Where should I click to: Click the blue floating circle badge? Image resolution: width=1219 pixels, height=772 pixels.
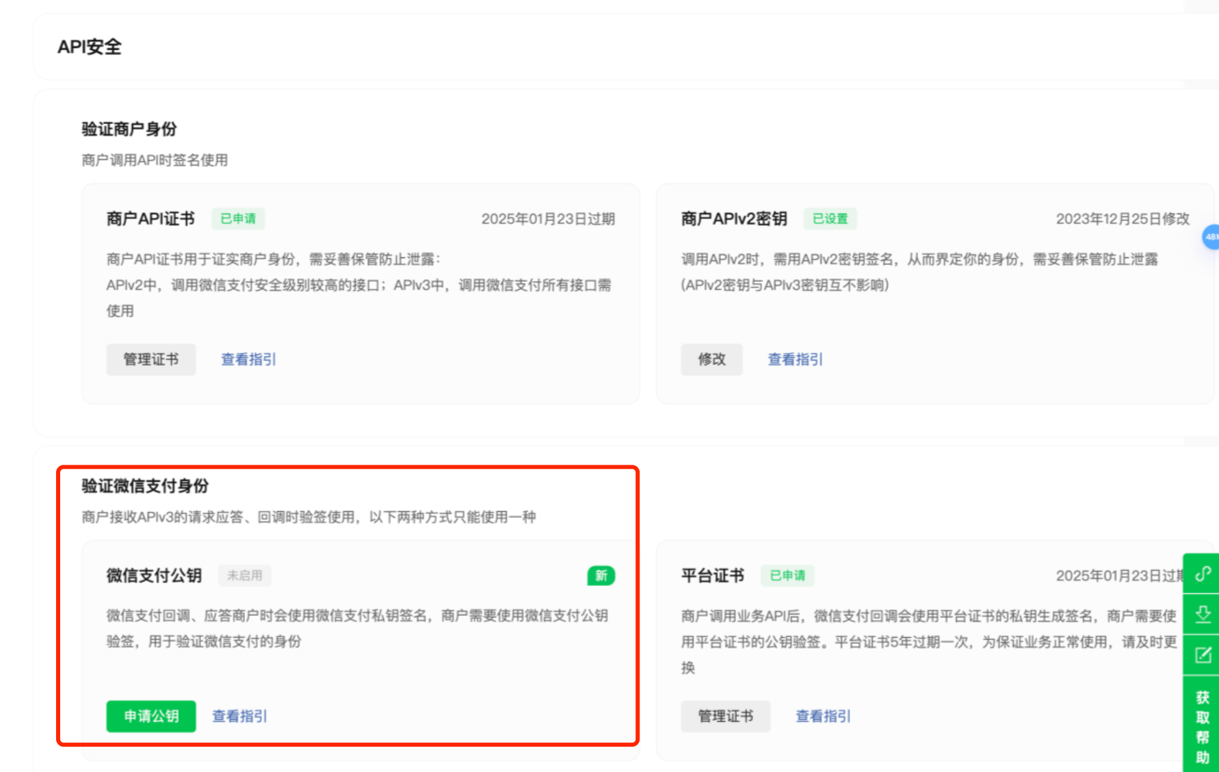point(1211,237)
